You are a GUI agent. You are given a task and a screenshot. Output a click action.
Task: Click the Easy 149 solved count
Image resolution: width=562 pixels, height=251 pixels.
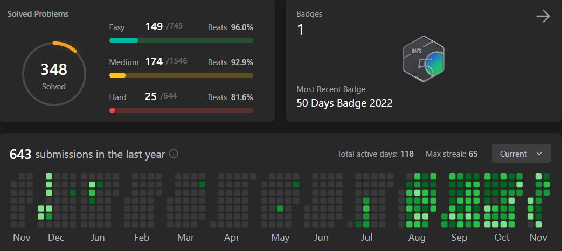point(154,26)
